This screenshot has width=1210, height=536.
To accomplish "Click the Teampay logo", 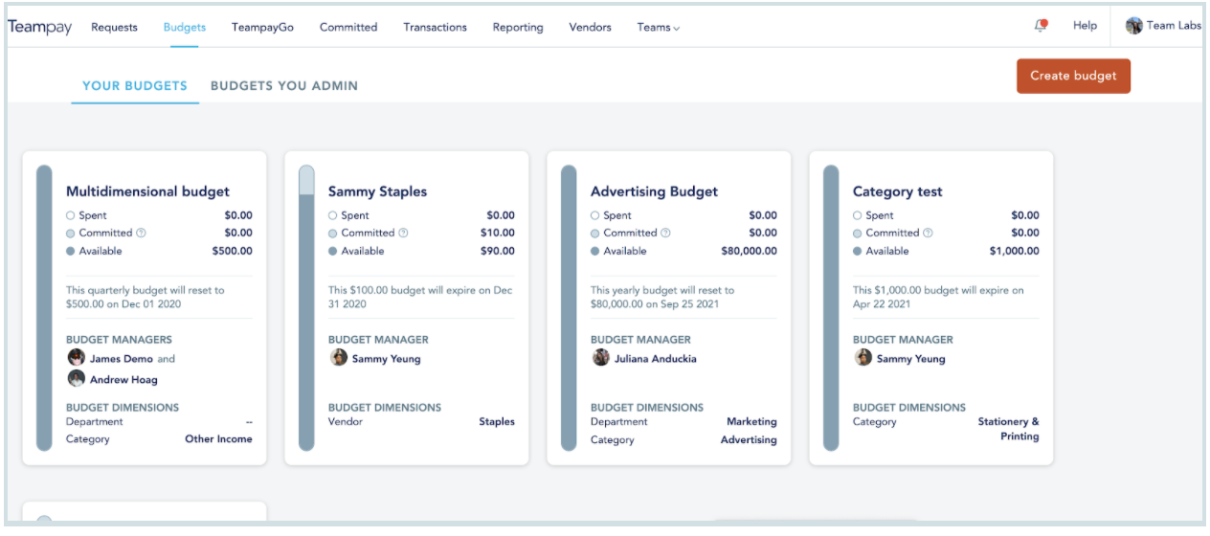I will pyautogui.click(x=40, y=27).
